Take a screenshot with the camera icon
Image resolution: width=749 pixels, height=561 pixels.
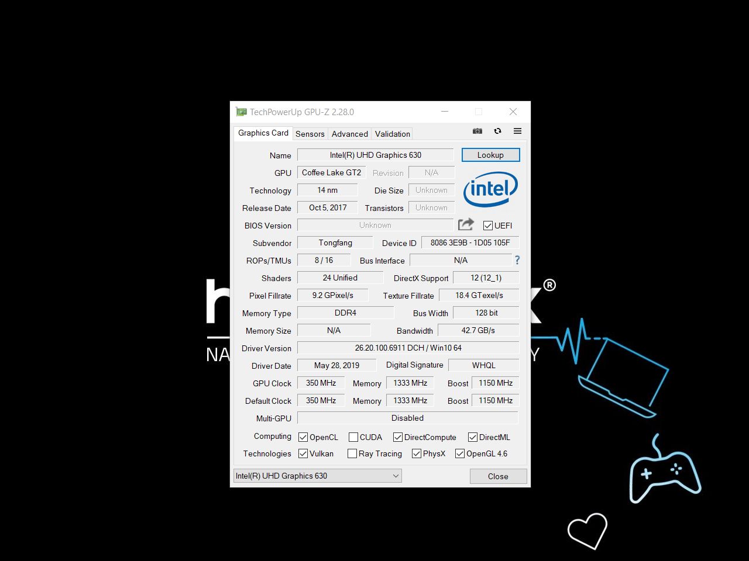[x=477, y=131]
